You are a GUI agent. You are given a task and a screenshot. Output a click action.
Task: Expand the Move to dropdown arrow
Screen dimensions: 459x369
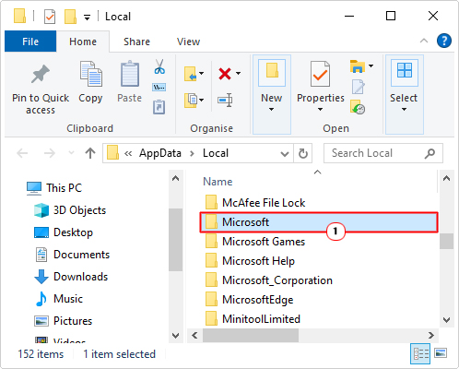pyautogui.click(x=201, y=73)
